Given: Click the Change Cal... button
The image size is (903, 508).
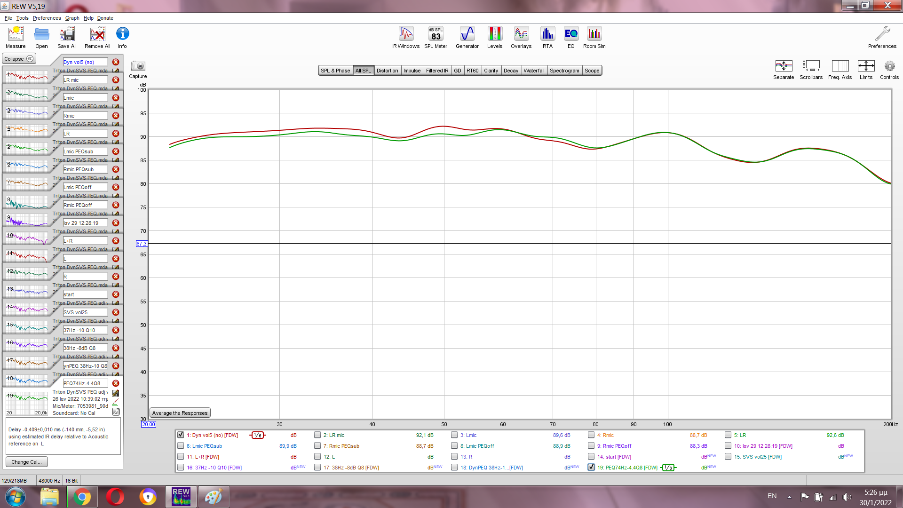Looking at the screenshot, I should [x=26, y=462].
